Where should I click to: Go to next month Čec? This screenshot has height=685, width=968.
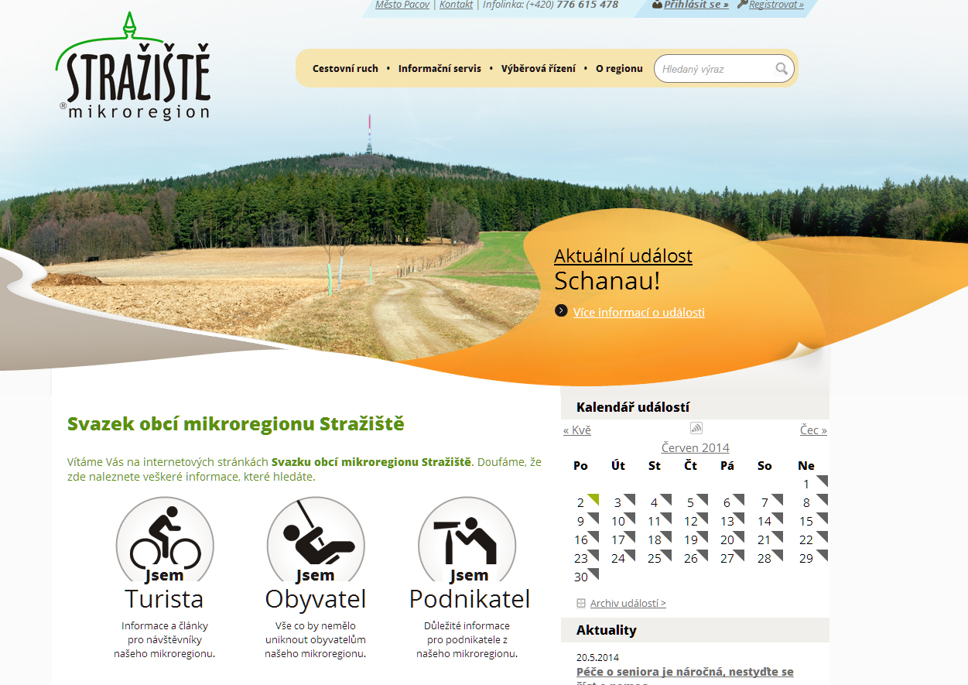click(813, 430)
